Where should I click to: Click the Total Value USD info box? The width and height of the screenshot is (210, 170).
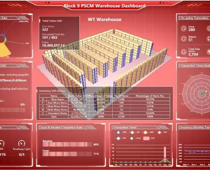click(x=59, y=33)
